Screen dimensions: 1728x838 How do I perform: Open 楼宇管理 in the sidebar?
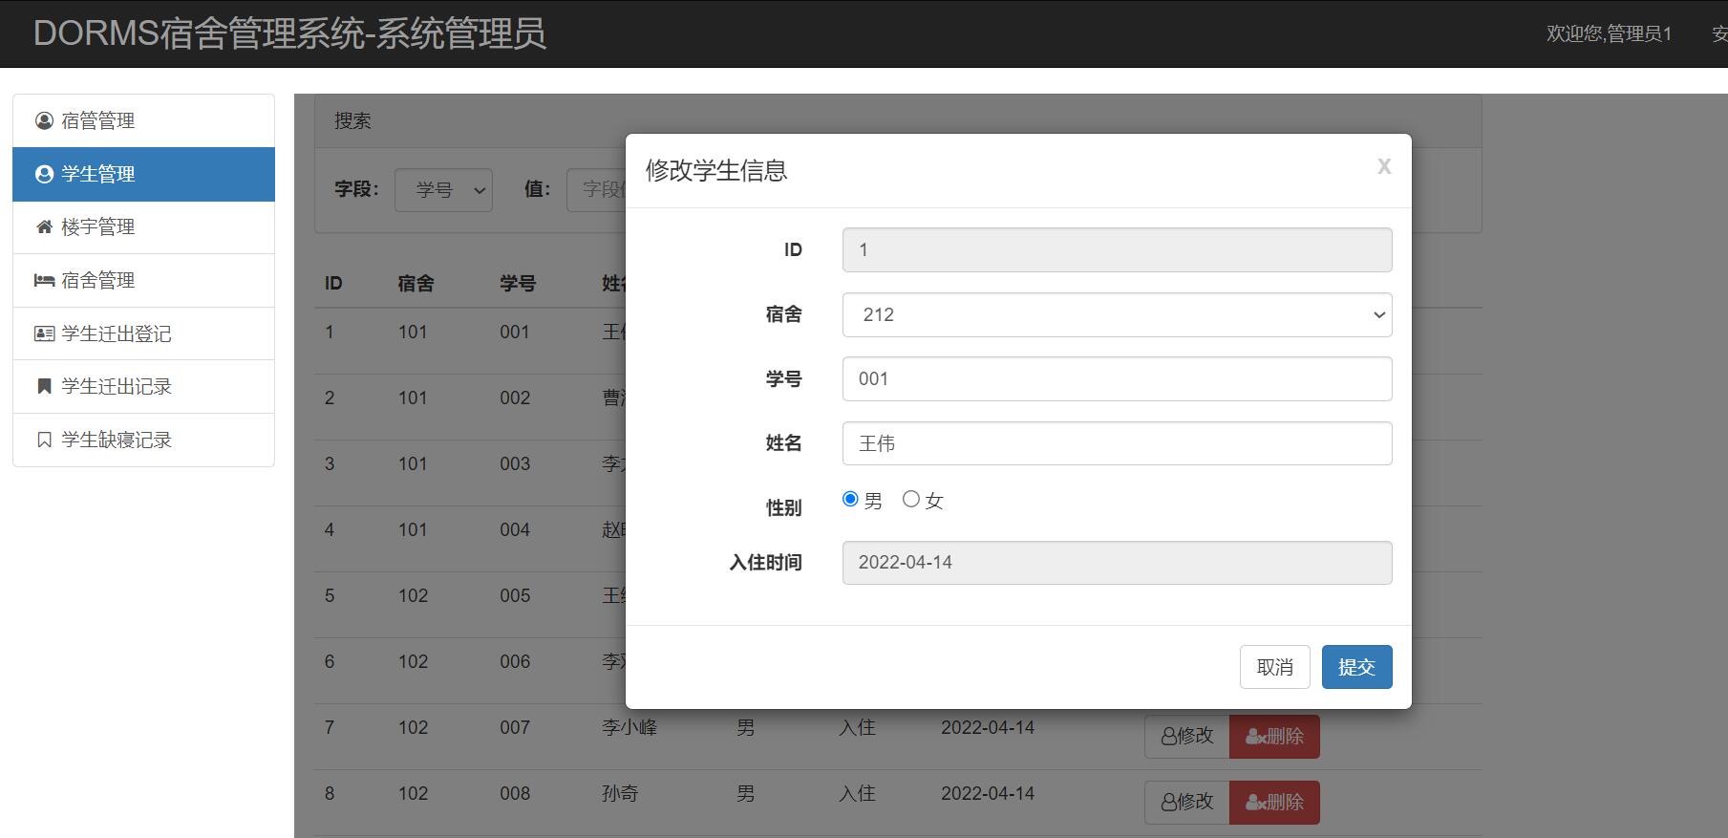pyautogui.click(x=143, y=227)
